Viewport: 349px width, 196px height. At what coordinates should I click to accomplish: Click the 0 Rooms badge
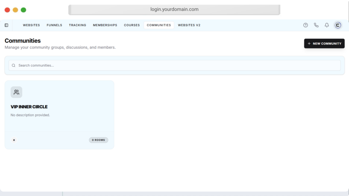98,140
